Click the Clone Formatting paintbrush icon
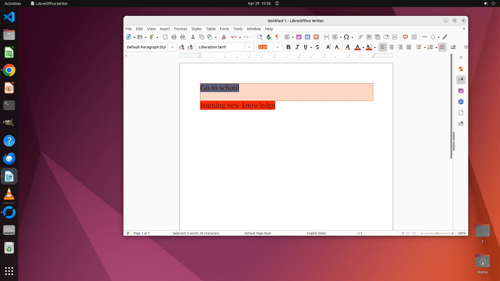This screenshot has height=281, width=500. tap(223, 37)
